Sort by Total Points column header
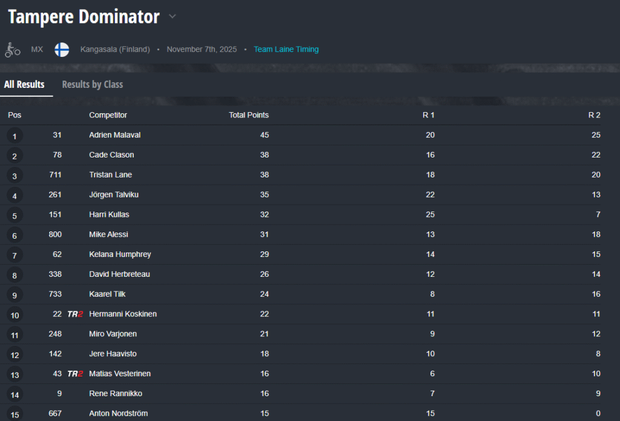620x421 pixels. pyautogui.click(x=248, y=115)
